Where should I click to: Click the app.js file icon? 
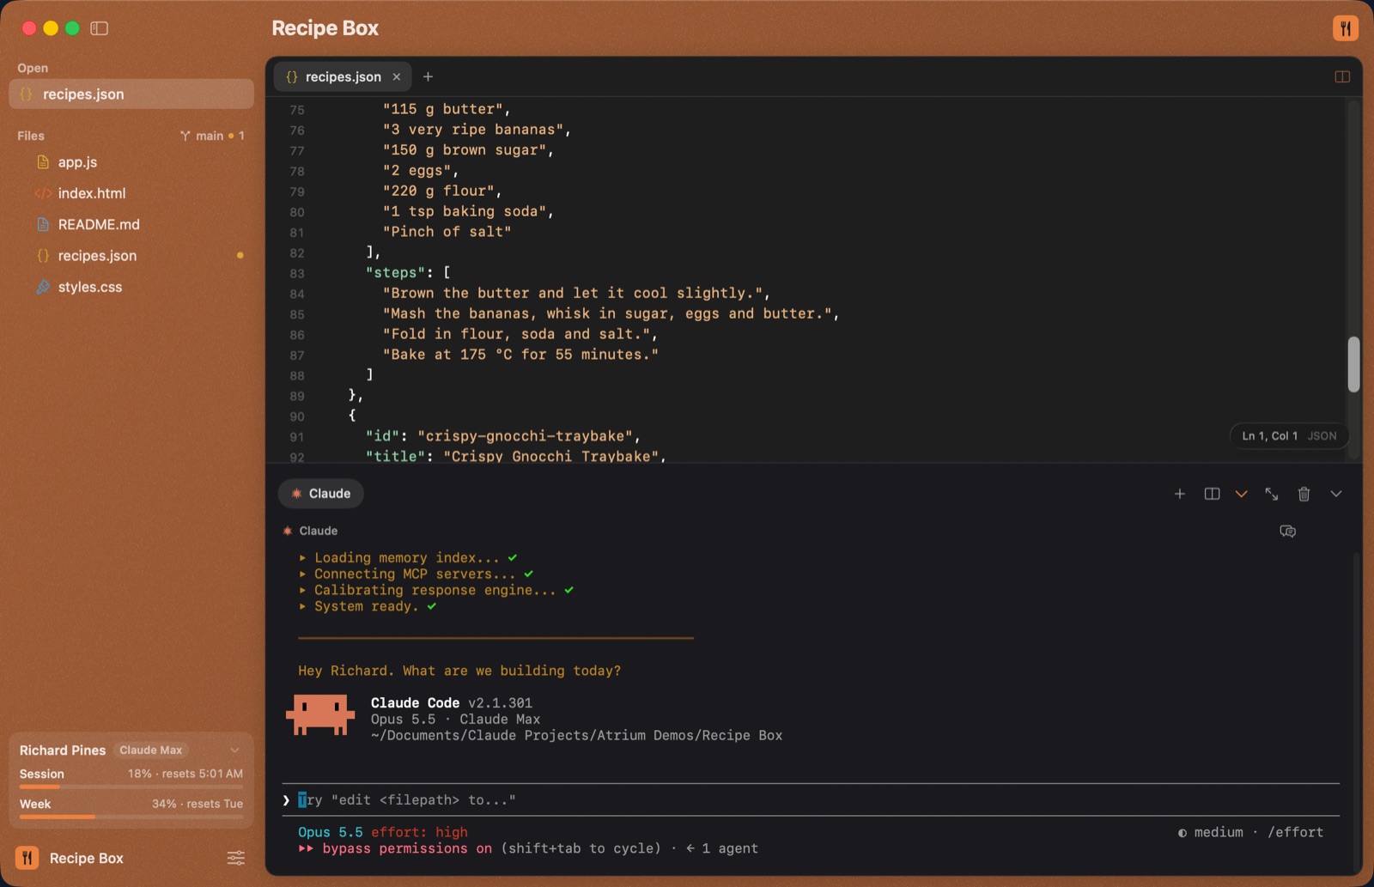[x=43, y=162]
